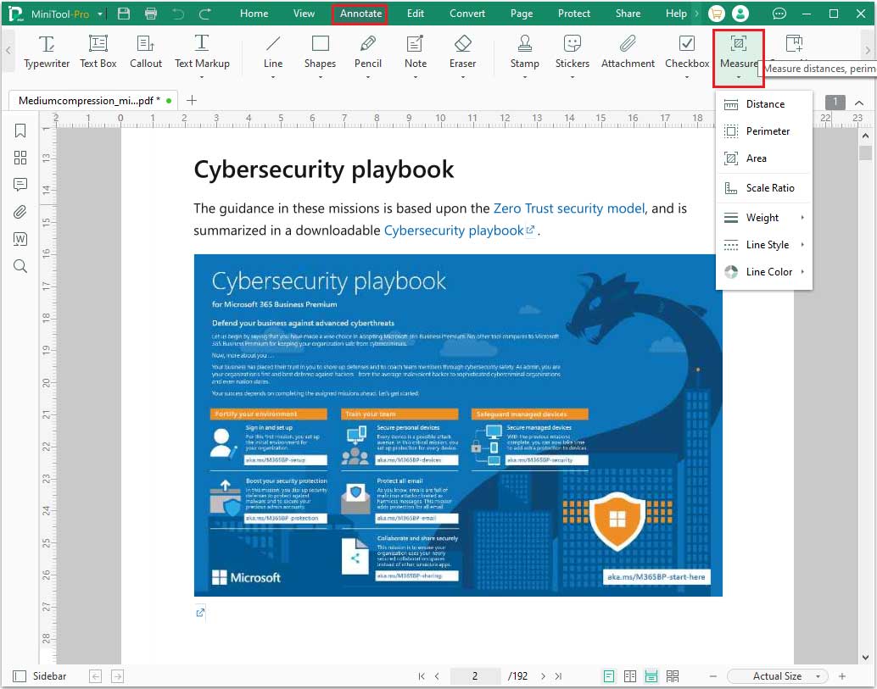Open the View tab
The width and height of the screenshot is (877, 689).
[x=304, y=14]
